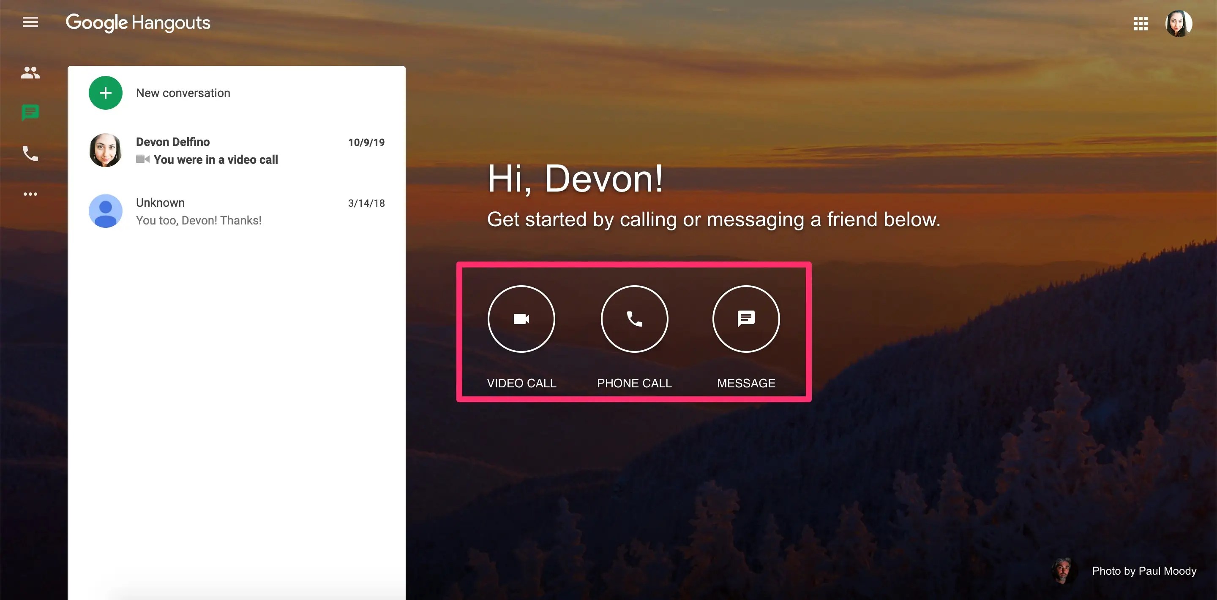
Task: Click the PHONE CALL label
Action: tap(634, 383)
